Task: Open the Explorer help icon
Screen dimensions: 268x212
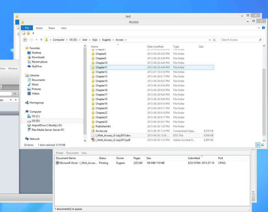Action: [264, 28]
